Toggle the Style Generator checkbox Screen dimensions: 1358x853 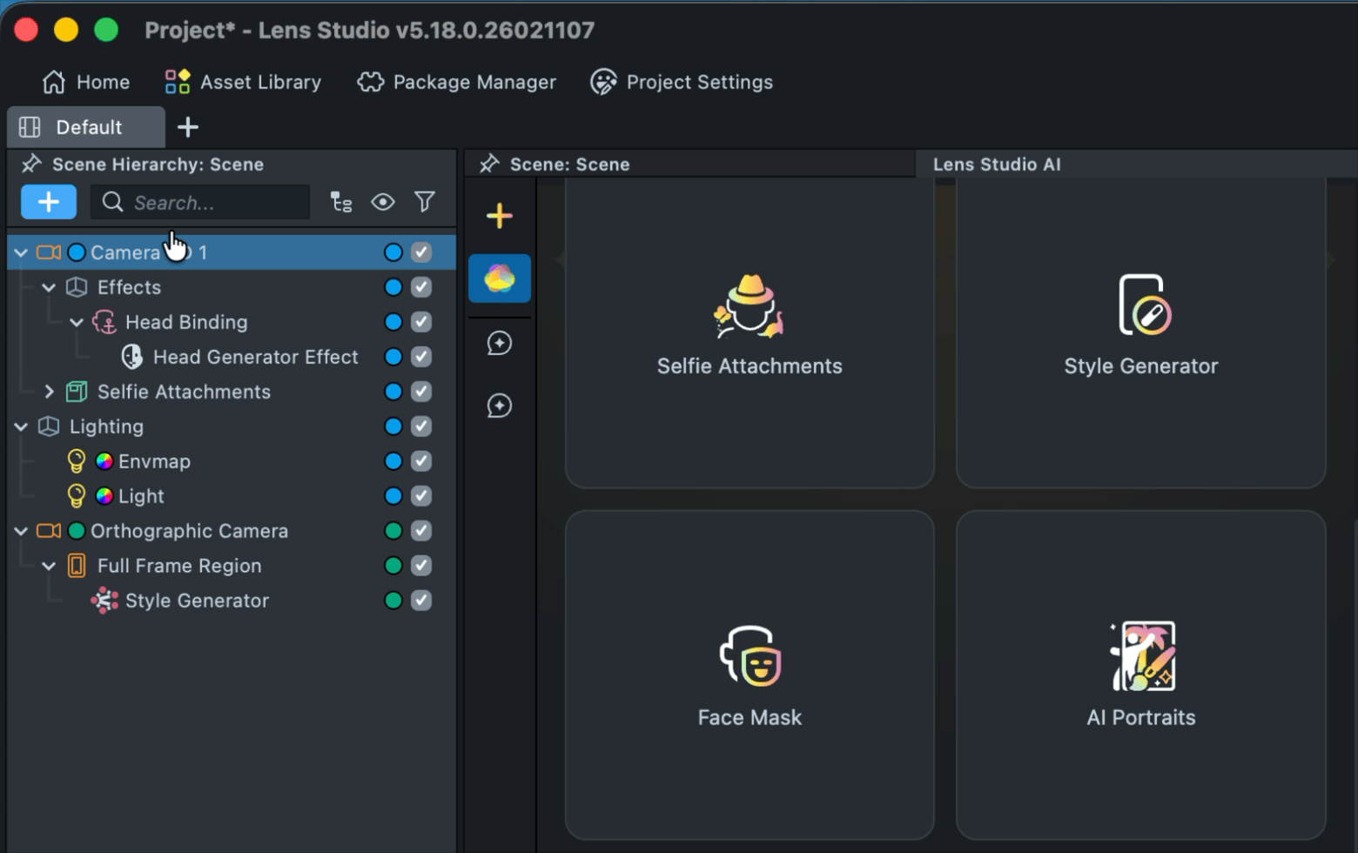[x=421, y=601]
